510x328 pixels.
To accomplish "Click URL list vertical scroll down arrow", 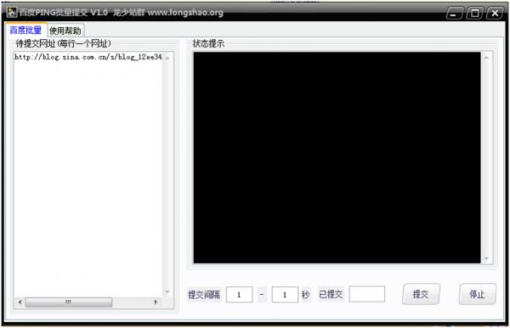I will click(x=167, y=291).
